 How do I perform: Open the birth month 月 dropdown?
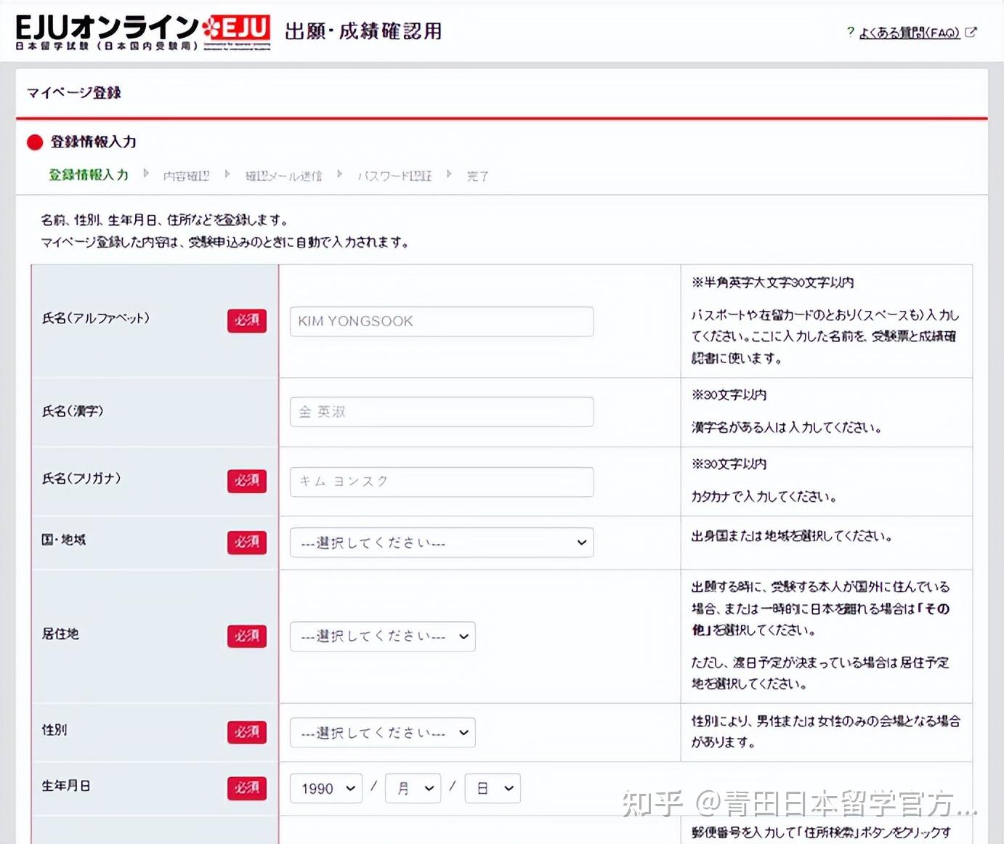click(x=412, y=788)
